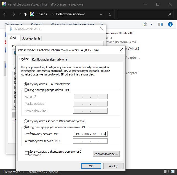The width and height of the screenshot is (177, 175).
Task: Select 'Uzyskaj adres serwera DNS automatycznie'
Action: click(54, 121)
